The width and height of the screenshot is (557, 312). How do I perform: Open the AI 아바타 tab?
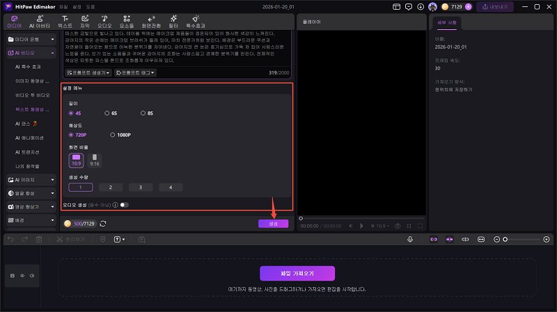[x=40, y=22]
